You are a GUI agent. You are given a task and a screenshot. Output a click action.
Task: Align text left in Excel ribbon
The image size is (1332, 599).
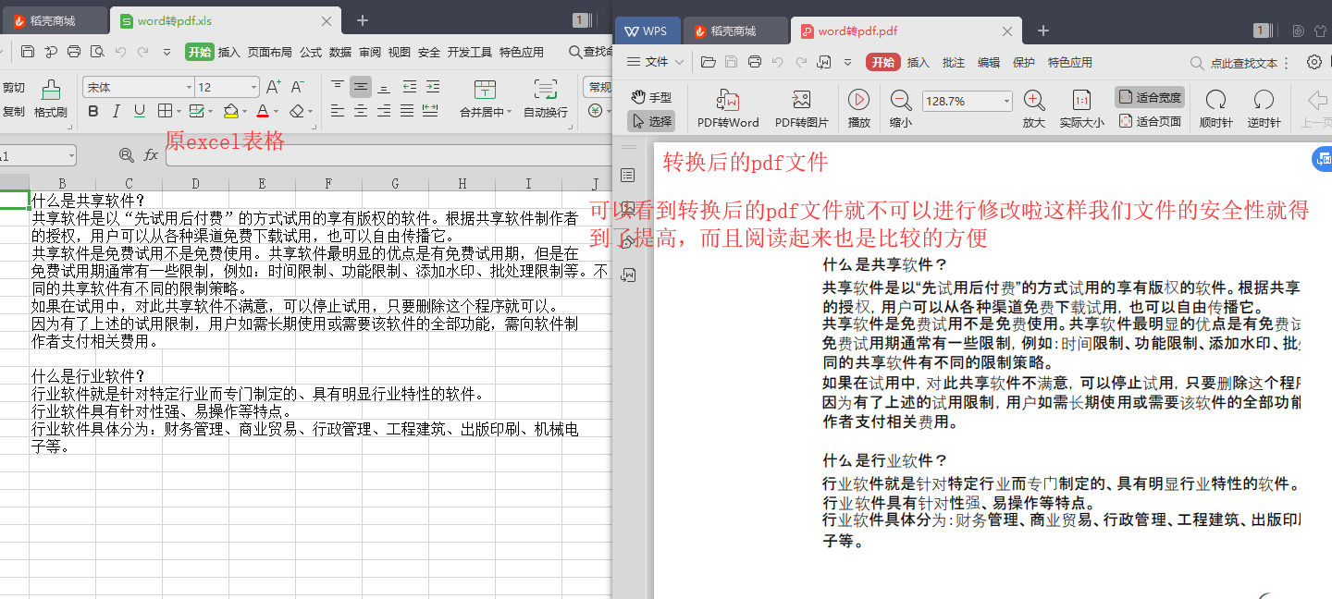tap(338, 111)
